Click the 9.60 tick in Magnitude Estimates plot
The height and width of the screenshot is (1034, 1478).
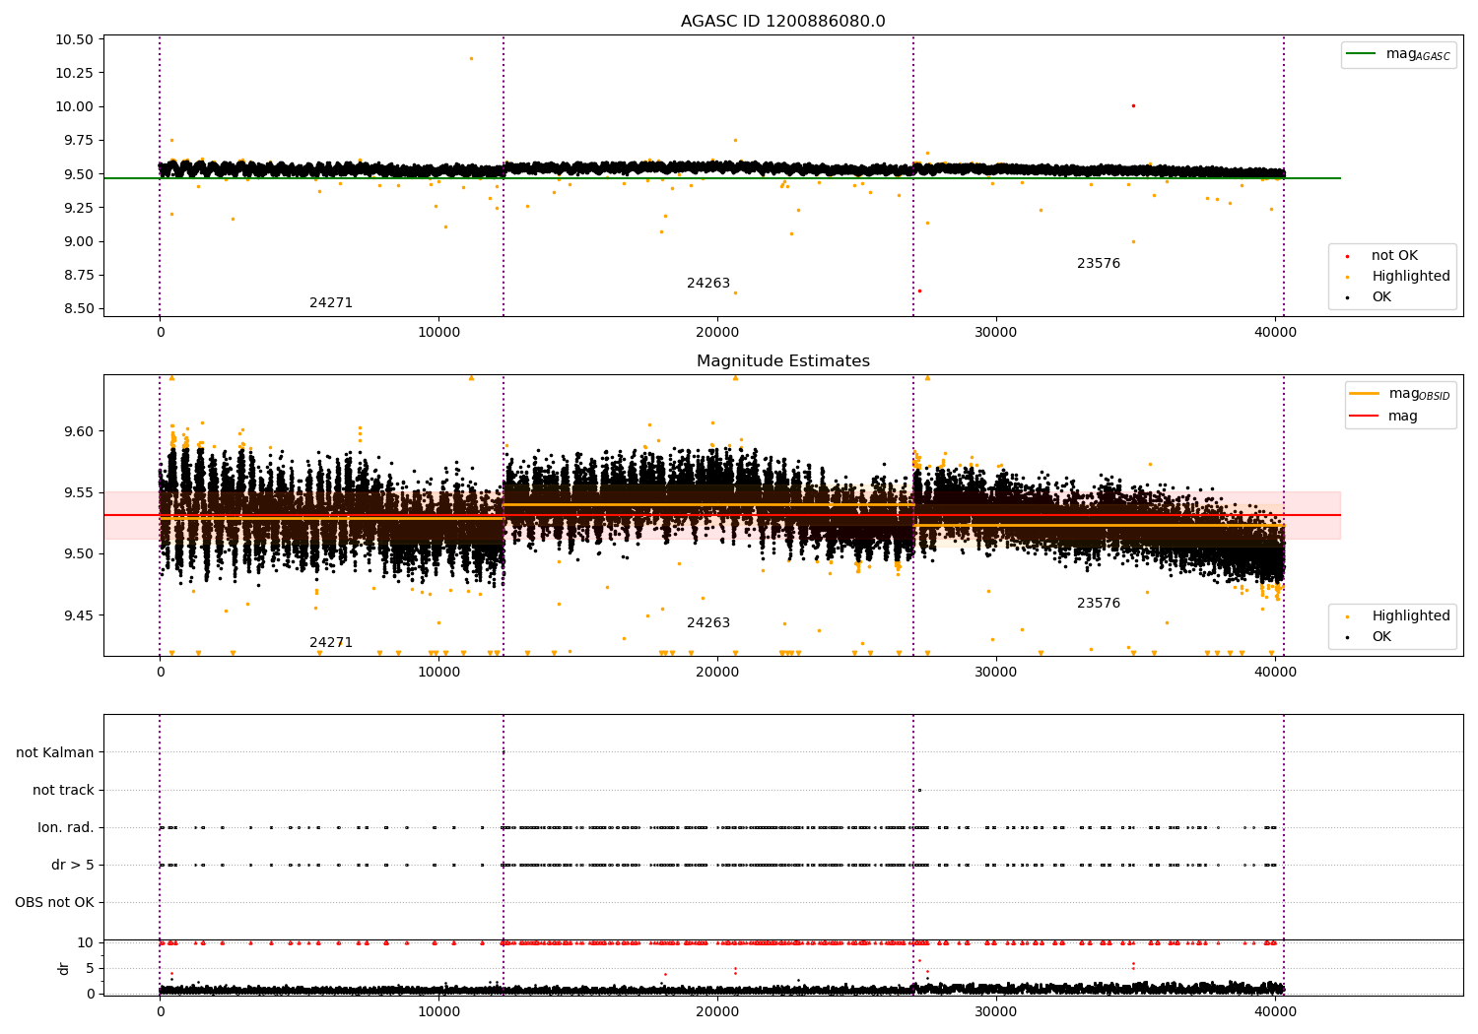point(78,431)
